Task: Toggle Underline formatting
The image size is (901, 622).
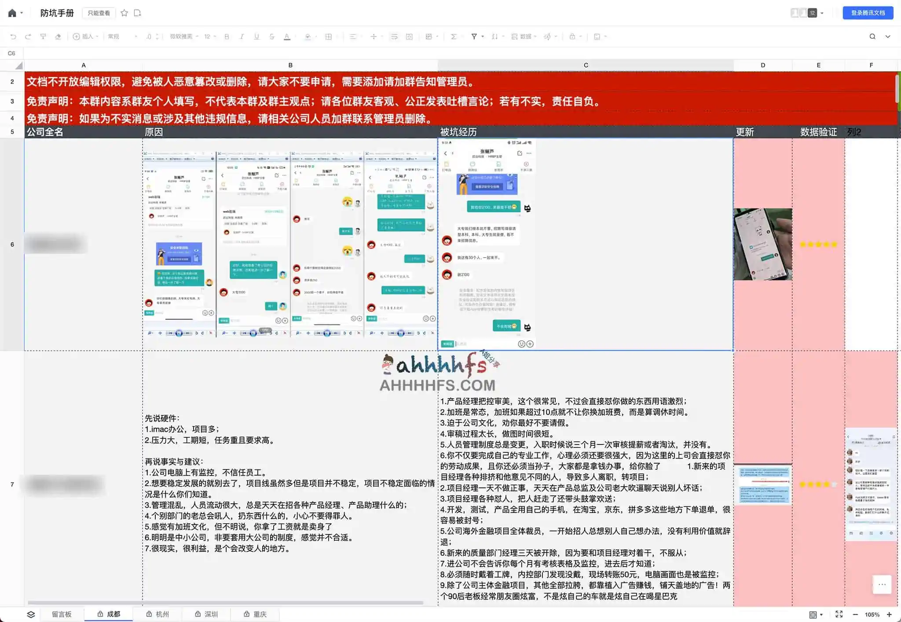Action: coord(256,36)
